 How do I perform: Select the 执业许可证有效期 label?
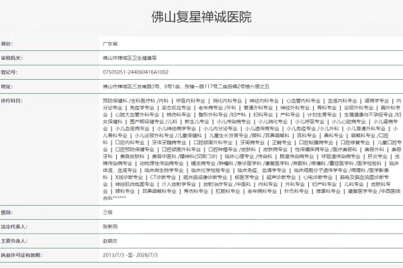[x=21, y=255]
